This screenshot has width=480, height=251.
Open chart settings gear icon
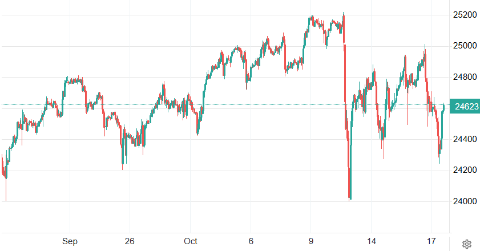coord(466,244)
